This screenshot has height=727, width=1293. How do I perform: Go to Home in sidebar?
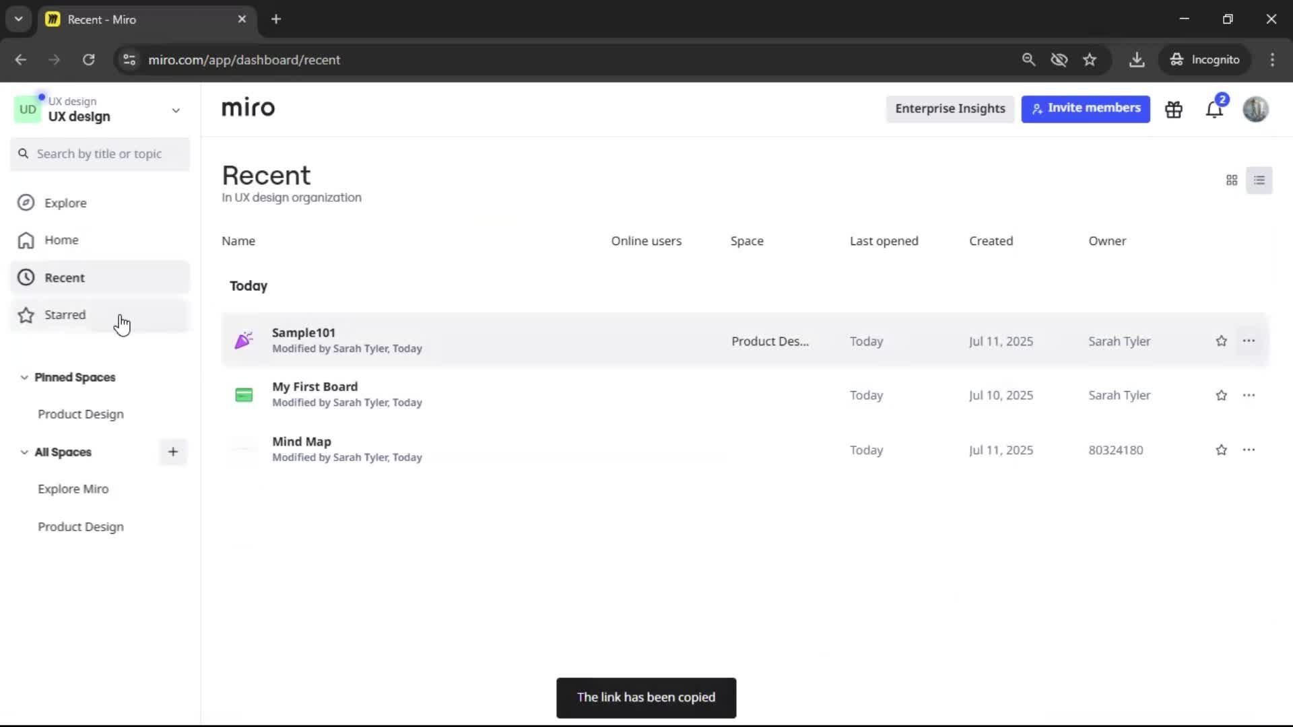point(100,240)
